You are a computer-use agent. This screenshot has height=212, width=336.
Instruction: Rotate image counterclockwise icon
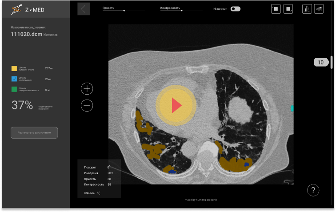[x=276, y=9]
